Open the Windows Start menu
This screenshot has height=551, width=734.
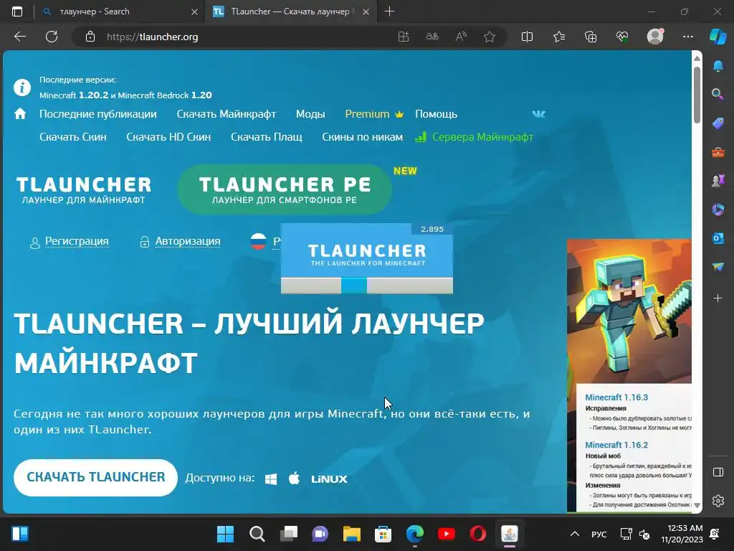[225, 534]
